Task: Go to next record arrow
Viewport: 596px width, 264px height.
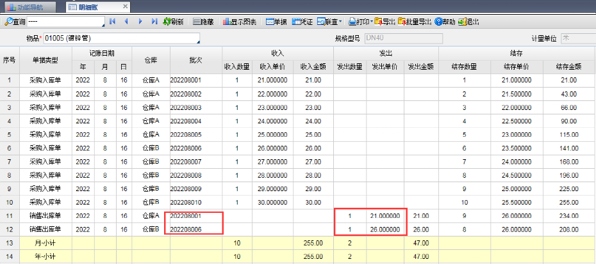Action: [x=140, y=22]
